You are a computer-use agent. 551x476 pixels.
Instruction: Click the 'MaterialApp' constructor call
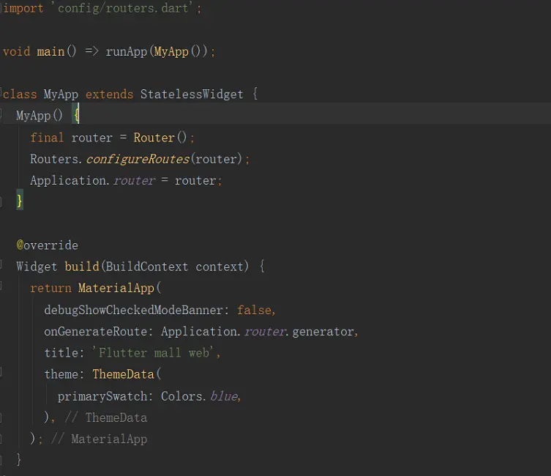(116, 289)
